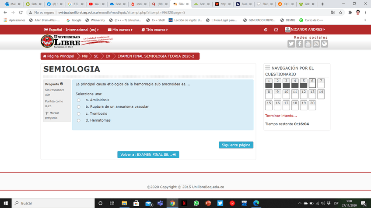The width and height of the screenshot is (371, 208).
Task: Open Instagram social link icon
Action: coord(316,44)
